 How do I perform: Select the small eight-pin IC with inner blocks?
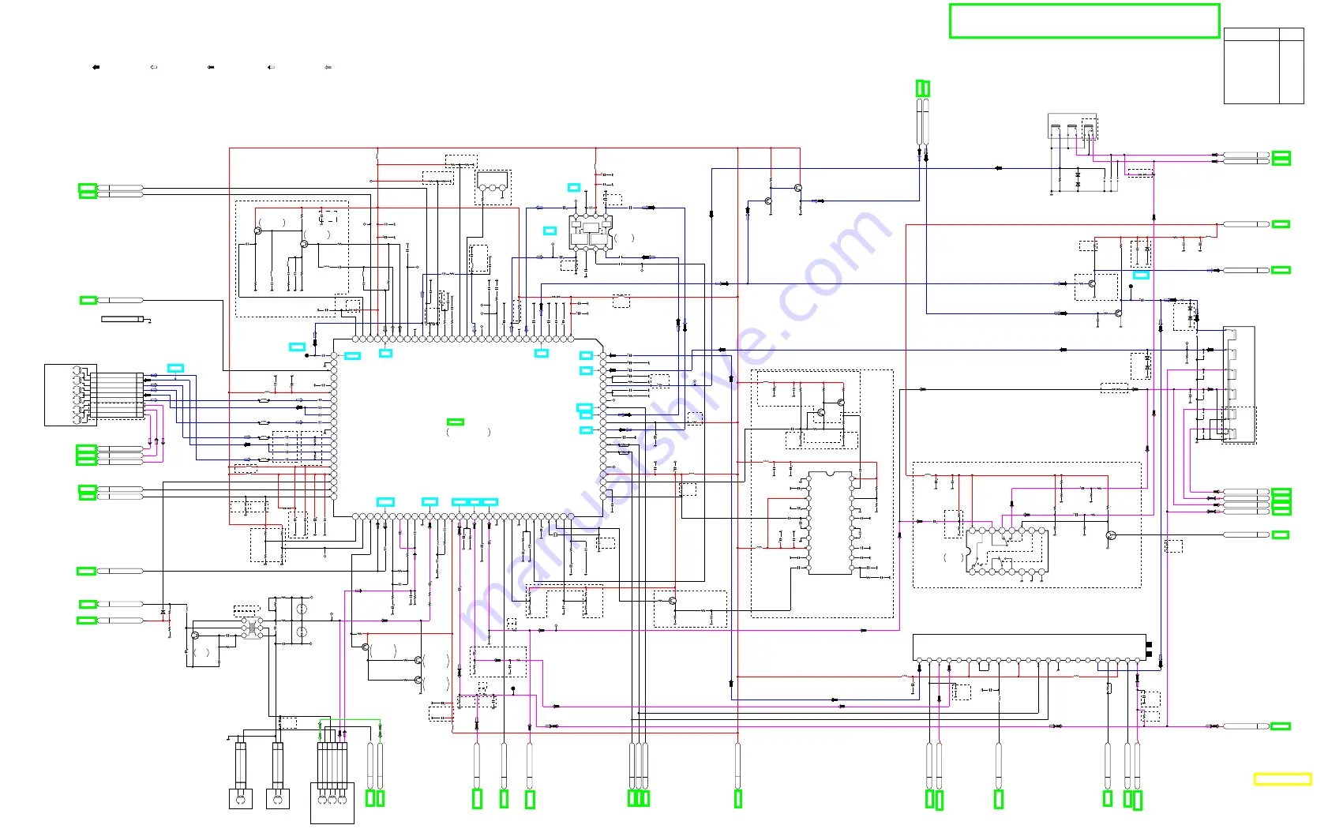591,232
